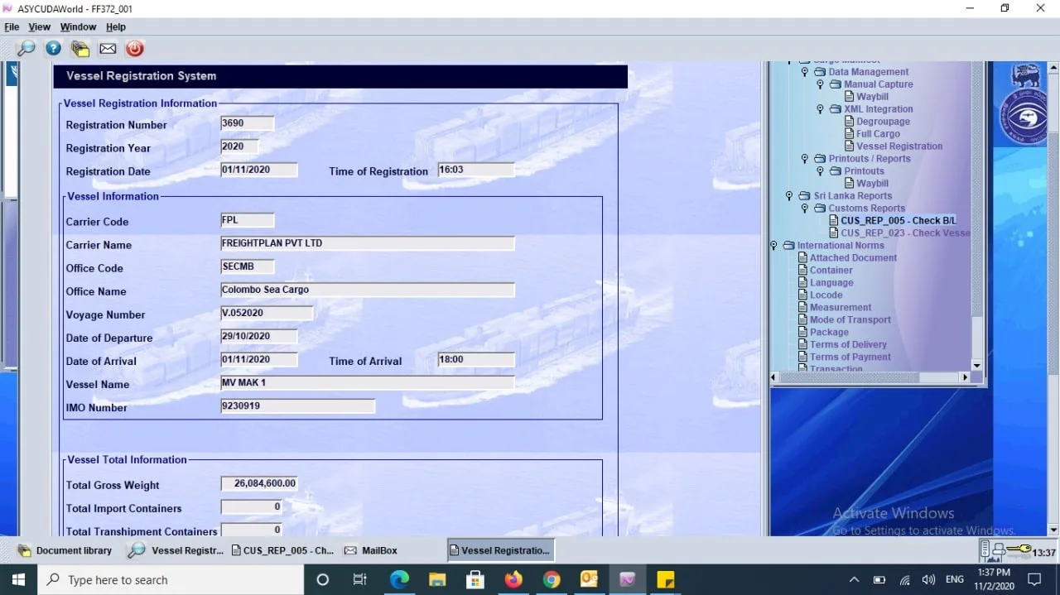Screen dimensions: 1060x595
Task: Open help via the blue question mark icon
Action: pos(53,49)
